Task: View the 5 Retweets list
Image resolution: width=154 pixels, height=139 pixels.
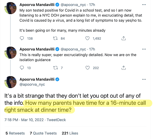Action: pos(15,133)
